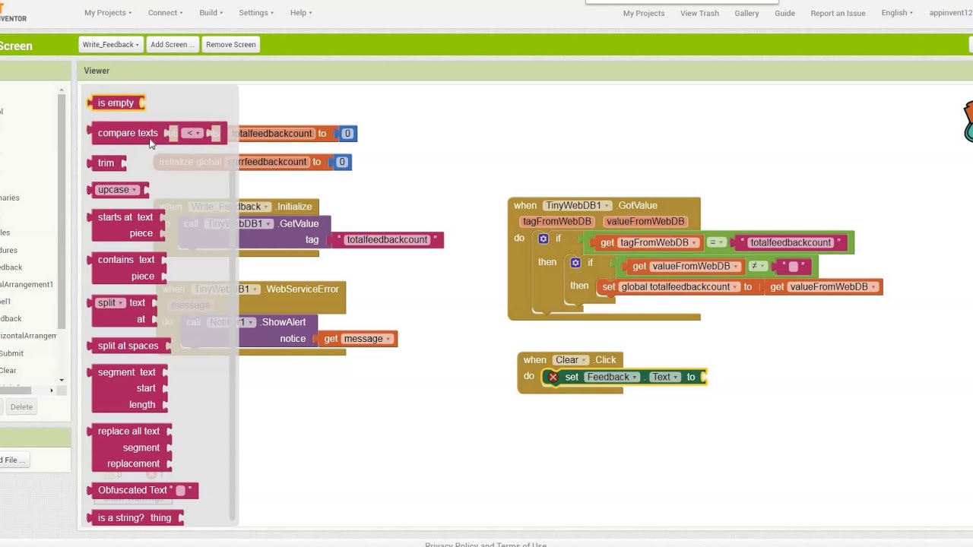Screen dimensions: 973x547
Task: Click the My Projects link at top right
Action: [644, 13]
